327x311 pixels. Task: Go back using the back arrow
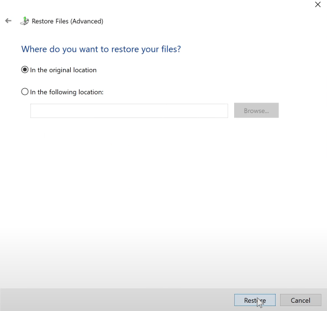click(8, 21)
